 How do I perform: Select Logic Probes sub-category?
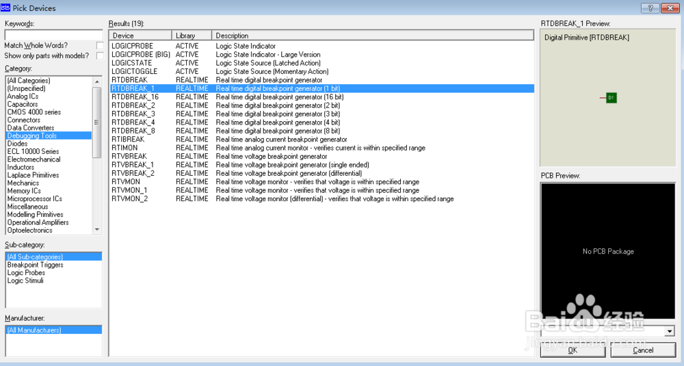53,273
